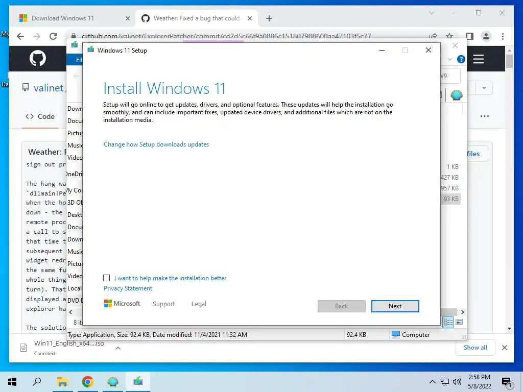Open network status tray icon
This screenshot has width=523, height=392.
pos(445,382)
